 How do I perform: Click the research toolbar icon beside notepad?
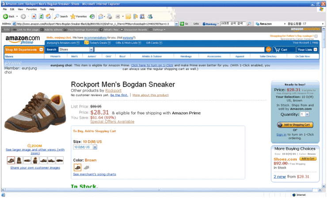tap(136, 16)
